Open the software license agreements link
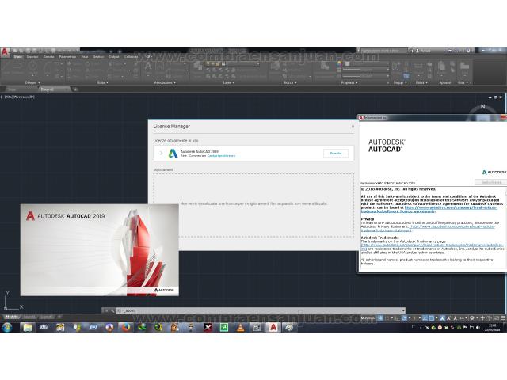507x380 pixels. pos(429,209)
